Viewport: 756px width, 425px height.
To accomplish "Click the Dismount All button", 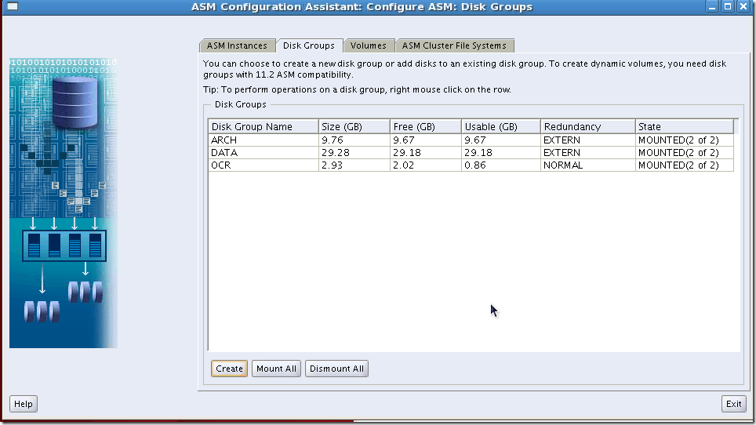I will (336, 369).
